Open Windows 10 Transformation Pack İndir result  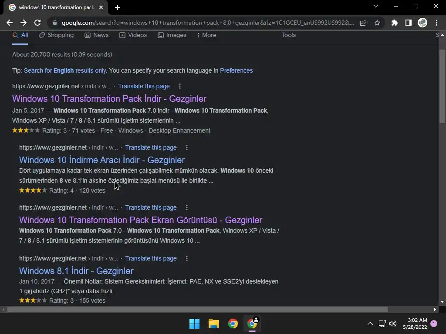coord(109,99)
